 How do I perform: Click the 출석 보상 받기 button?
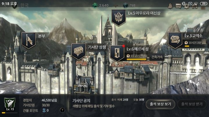pos(192,104)
